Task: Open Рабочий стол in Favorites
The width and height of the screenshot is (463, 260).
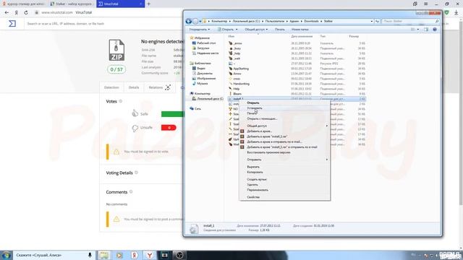Action: (x=205, y=43)
